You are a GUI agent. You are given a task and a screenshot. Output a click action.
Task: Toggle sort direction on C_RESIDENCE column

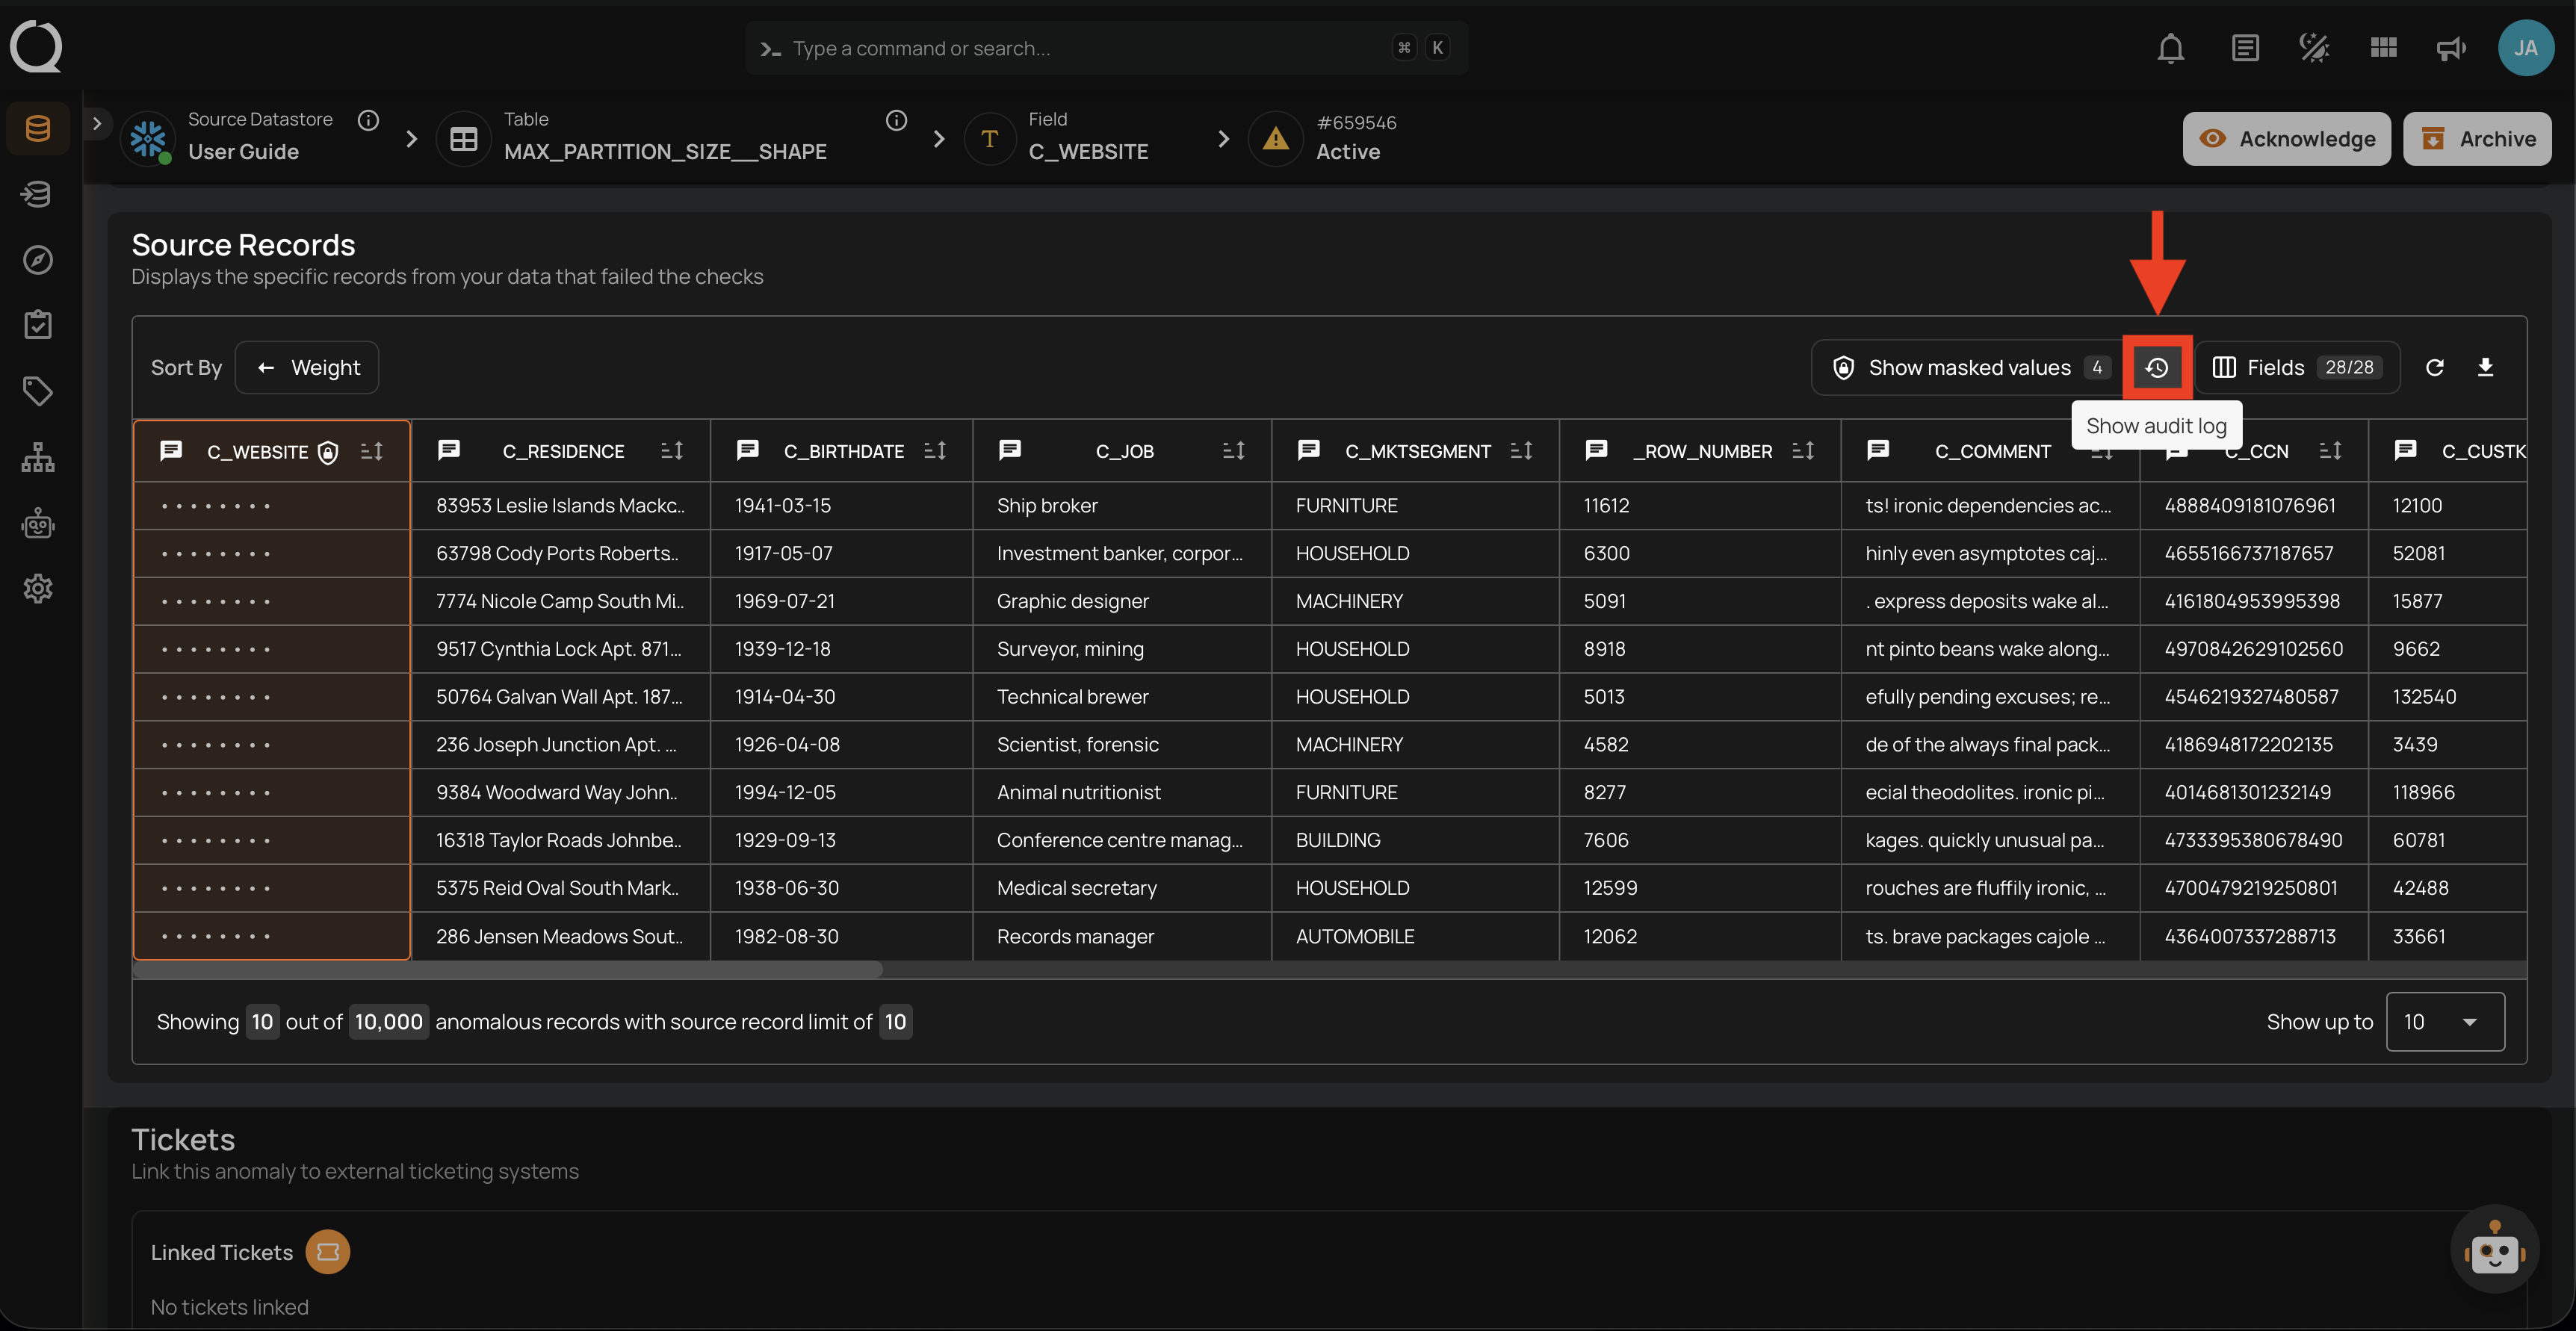pyautogui.click(x=671, y=450)
